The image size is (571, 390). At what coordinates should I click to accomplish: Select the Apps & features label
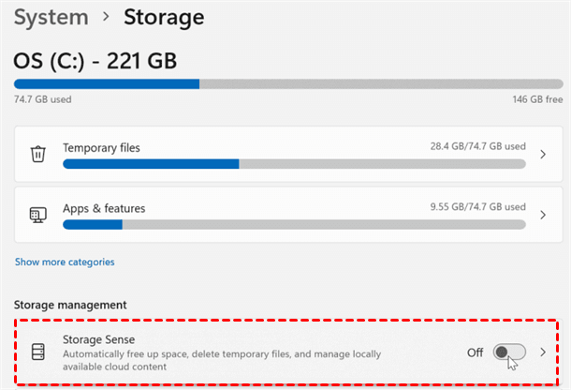[104, 207]
